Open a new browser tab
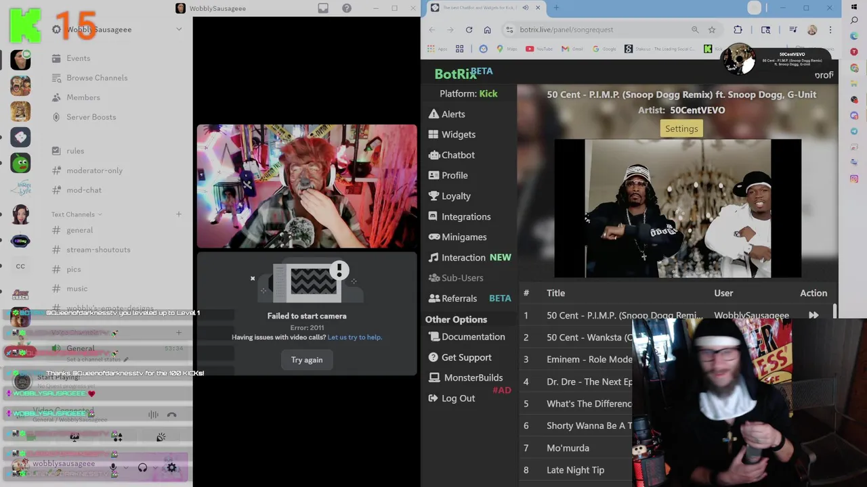This screenshot has width=867, height=487. click(x=556, y=8)
